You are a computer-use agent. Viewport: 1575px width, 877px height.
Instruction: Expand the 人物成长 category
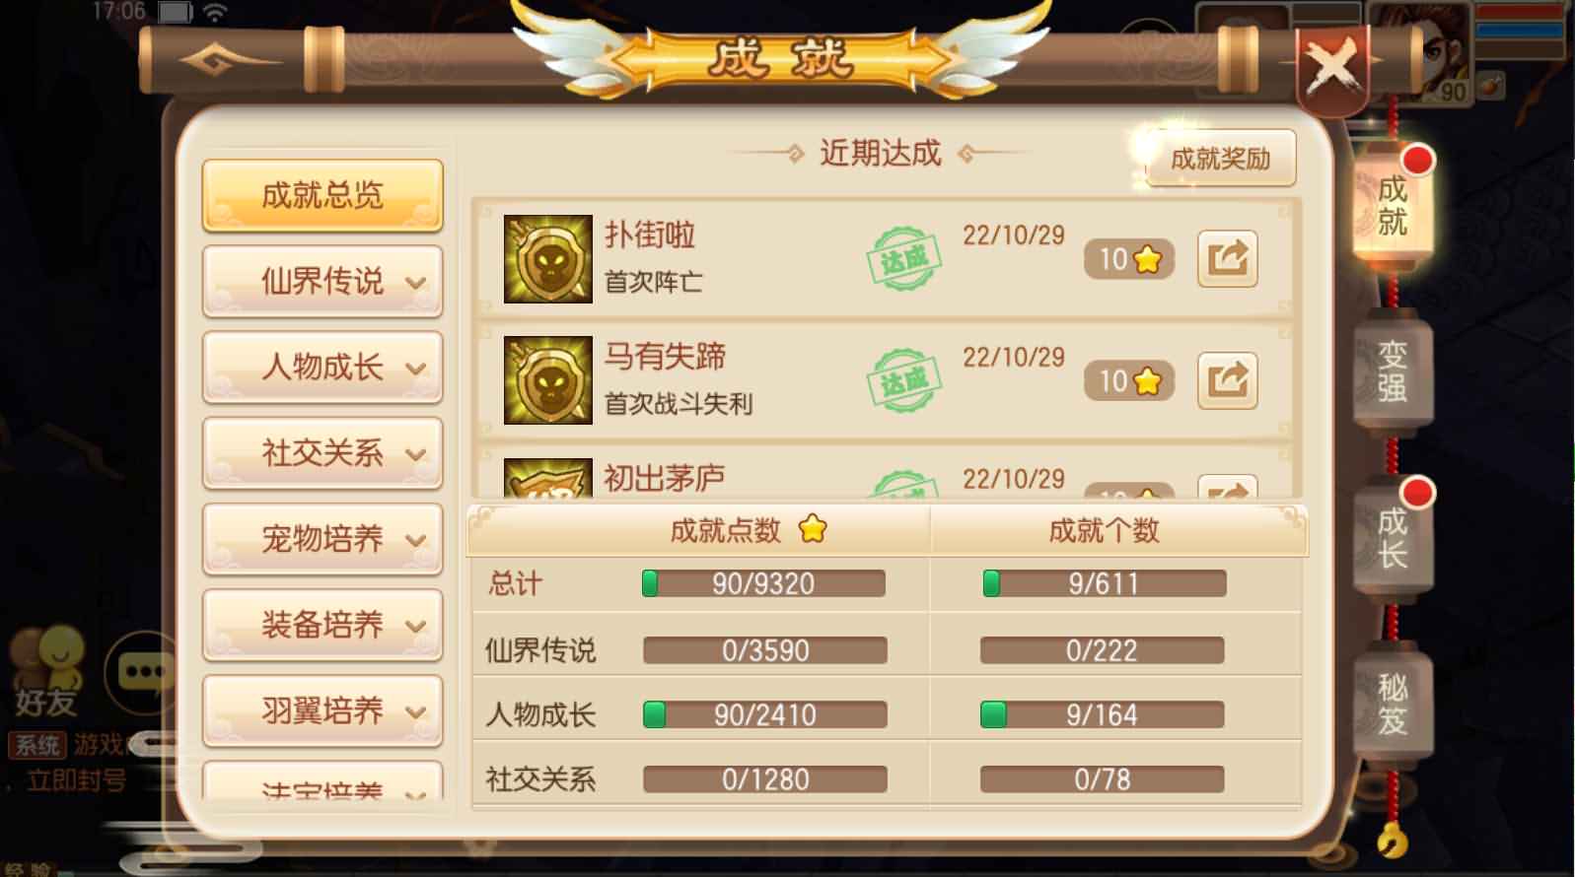point(322,368)
